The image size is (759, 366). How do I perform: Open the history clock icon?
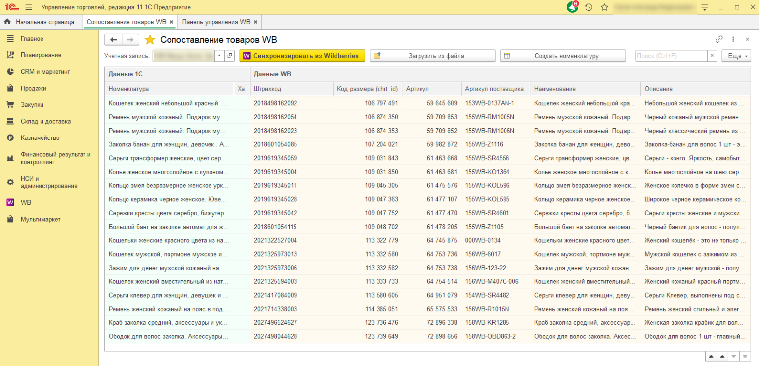pyautogui.click(x=589, y=7)
